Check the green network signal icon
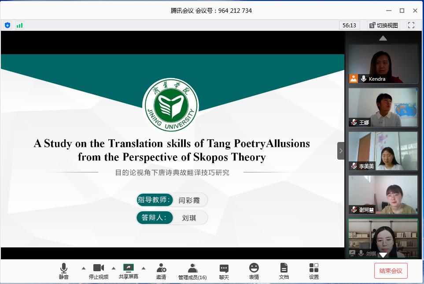The width and height of the screenshot is (424, 284). pyautogui.click(x=19, y=25)
